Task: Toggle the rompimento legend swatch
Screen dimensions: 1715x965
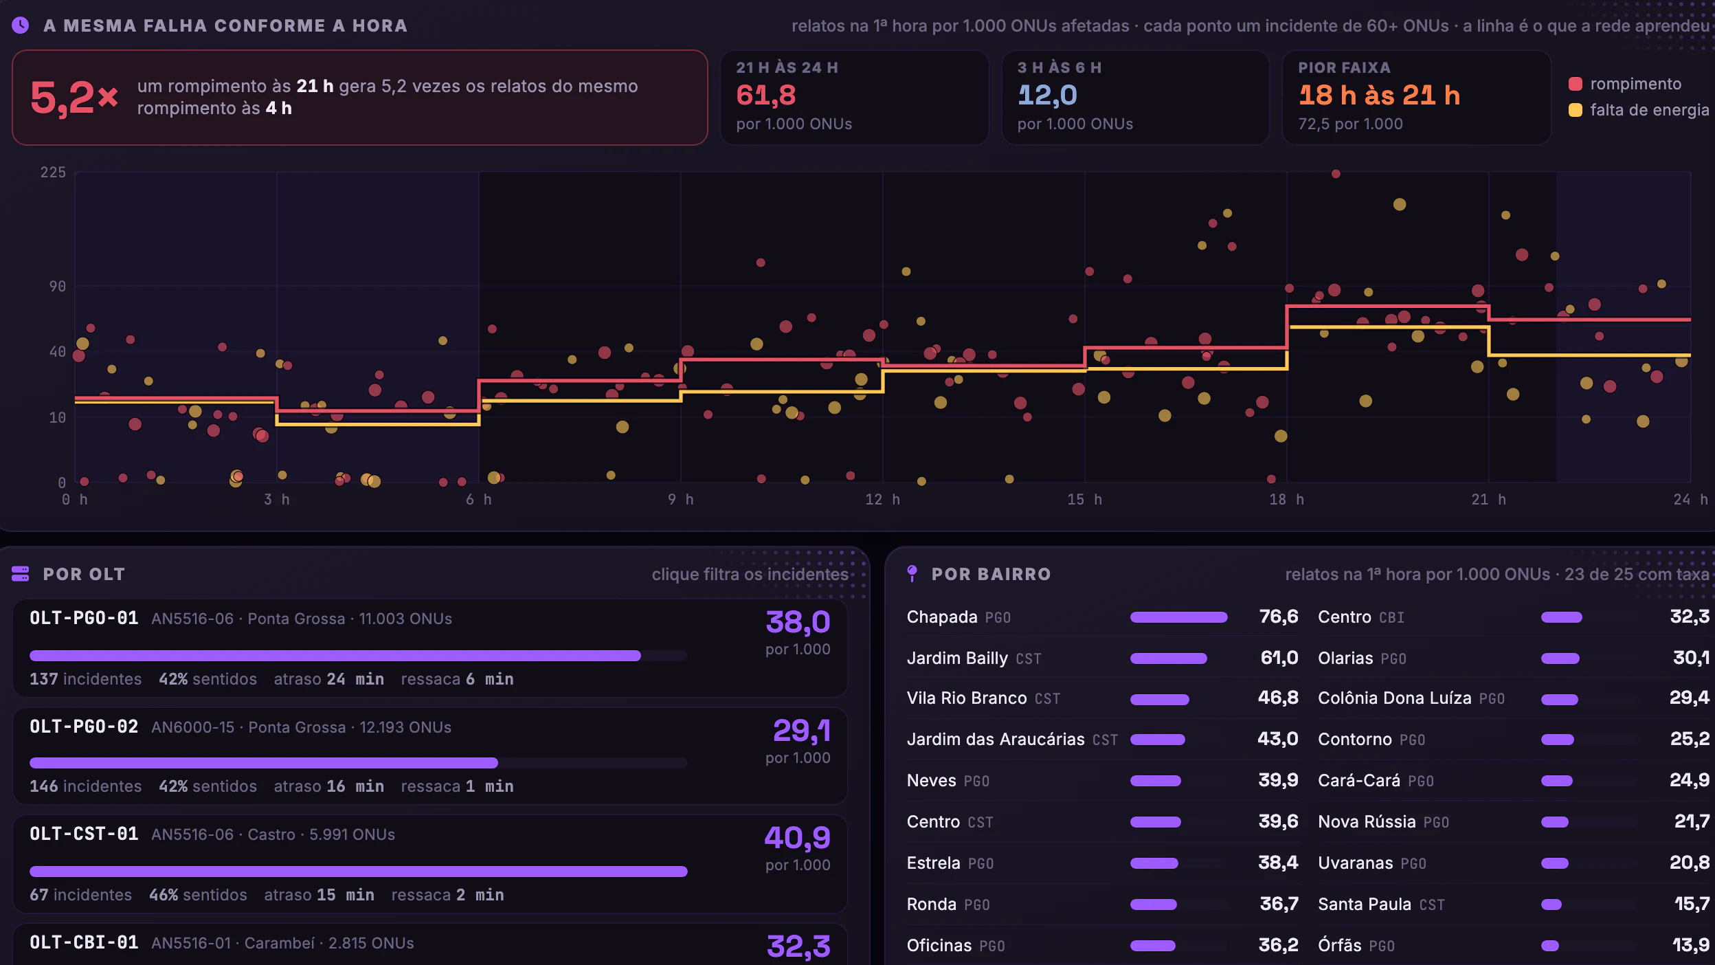Action: [x=1576, y=84]
